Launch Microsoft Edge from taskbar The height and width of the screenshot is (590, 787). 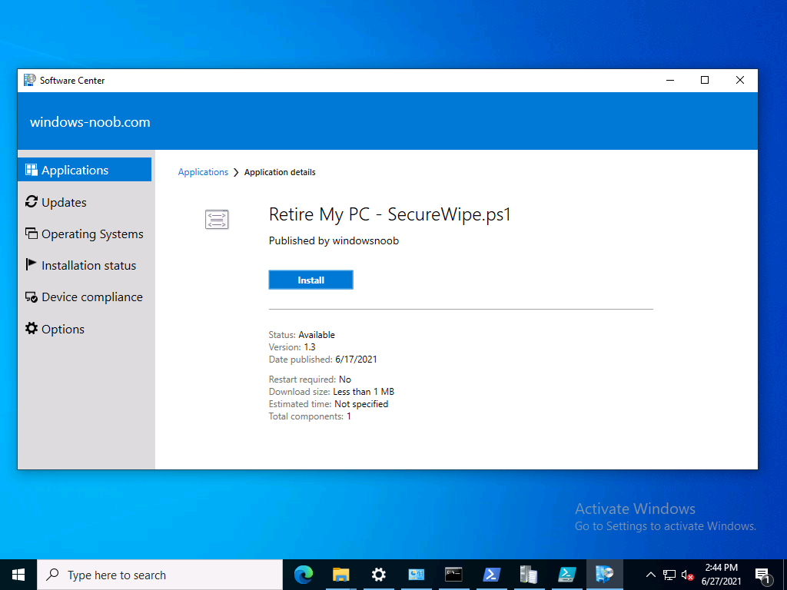pyautogui.click(x=303, y=575)
